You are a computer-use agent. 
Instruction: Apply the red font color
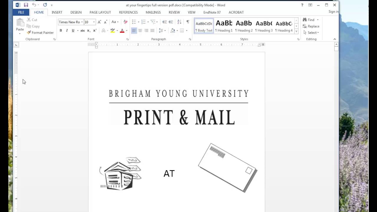(x=122, y=31)
